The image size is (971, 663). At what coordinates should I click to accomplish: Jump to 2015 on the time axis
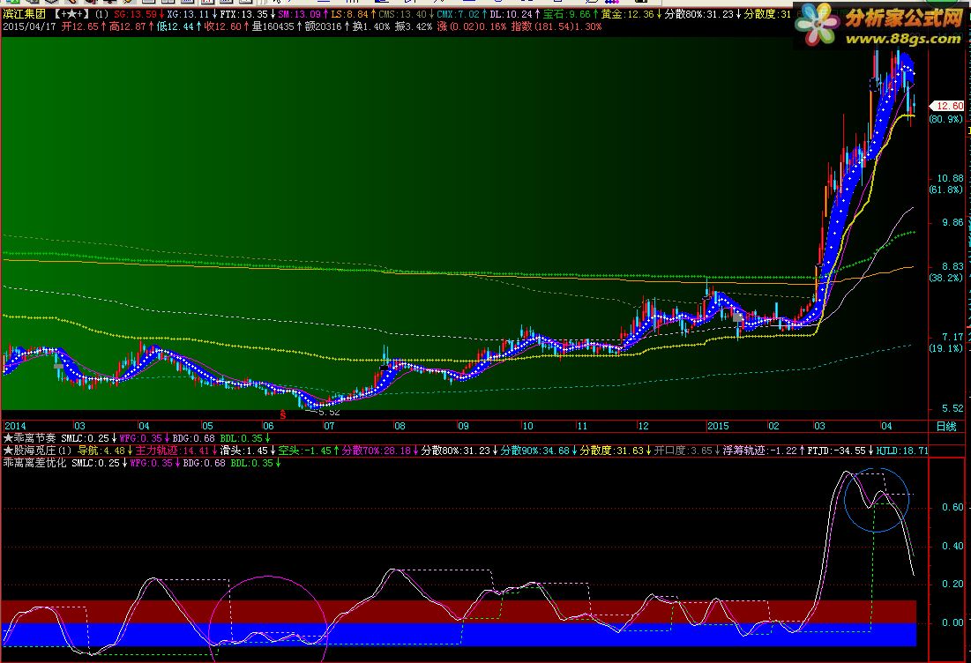click(719, 426)
